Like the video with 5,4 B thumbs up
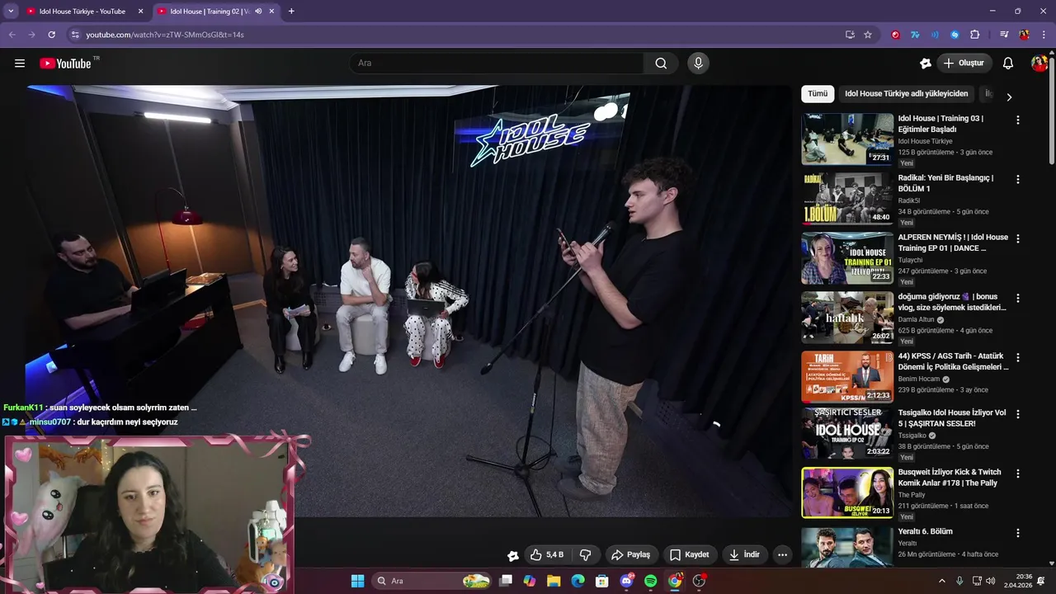The image size is (1056, 594). [547, 555]
